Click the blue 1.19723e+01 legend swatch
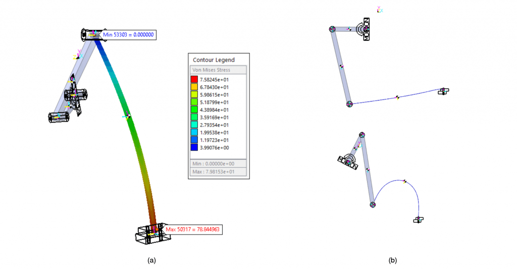This screenshot has width=517, height=270. [194, 140]
